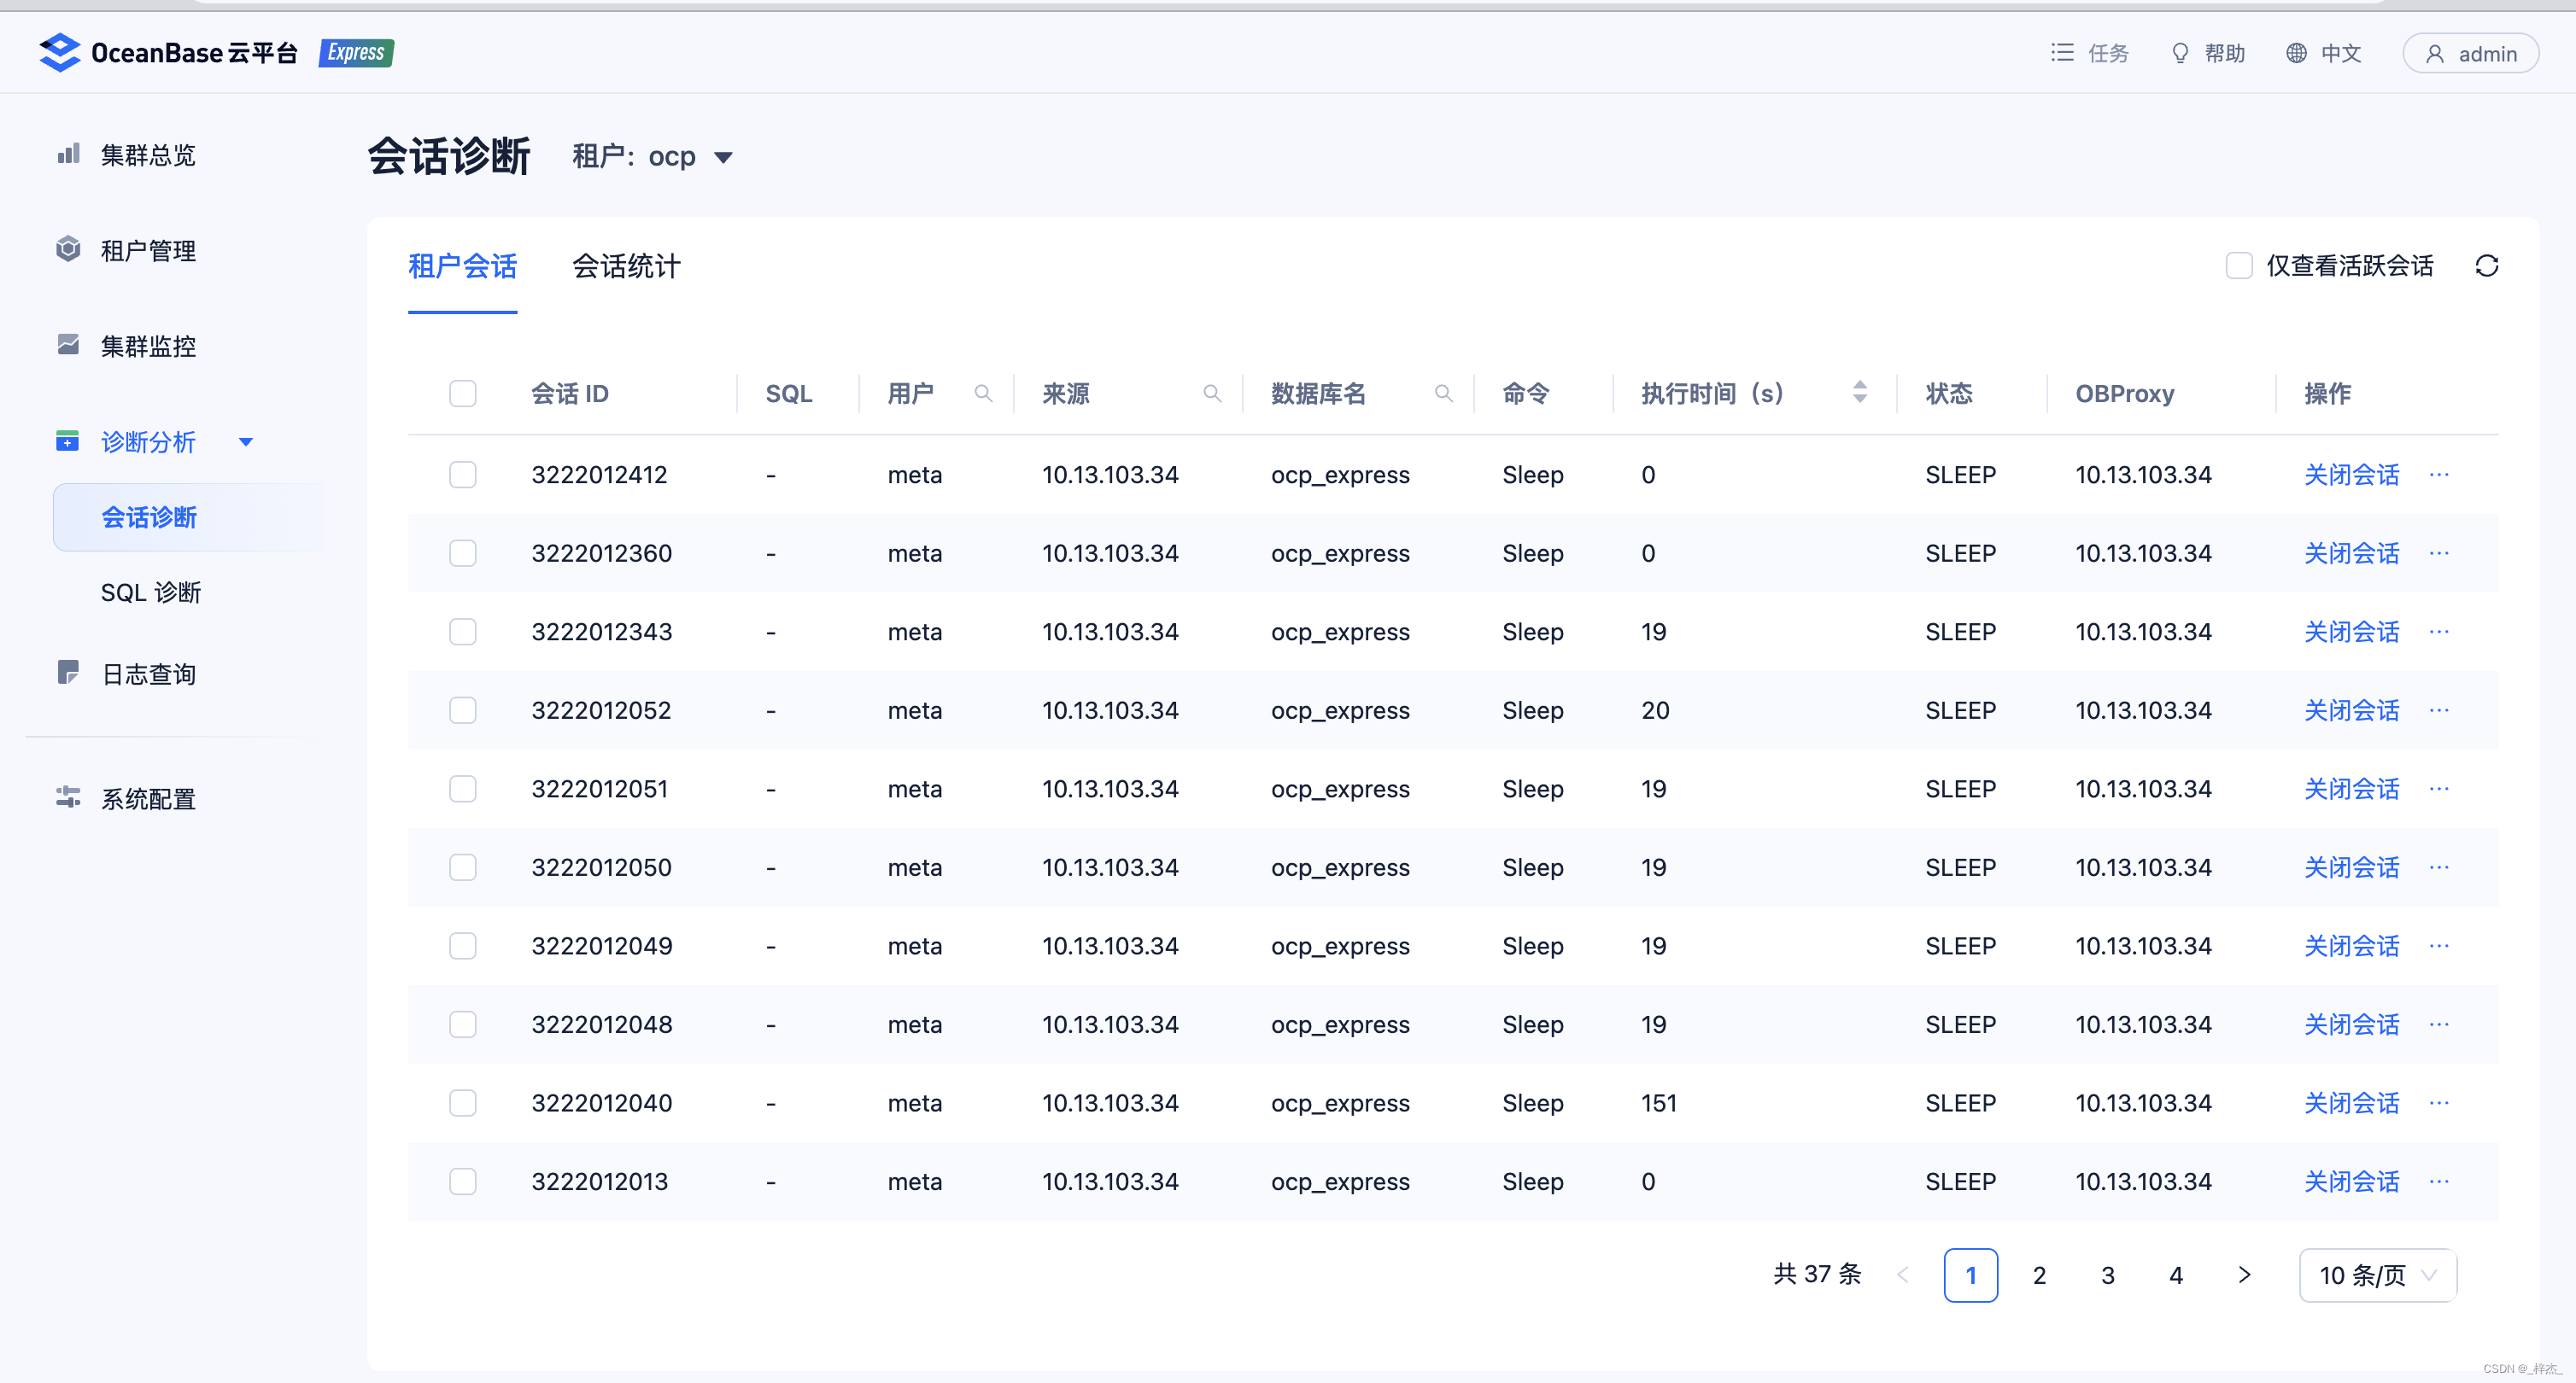Click search icon in 数据库名 column header

(x=1443, y=394)
